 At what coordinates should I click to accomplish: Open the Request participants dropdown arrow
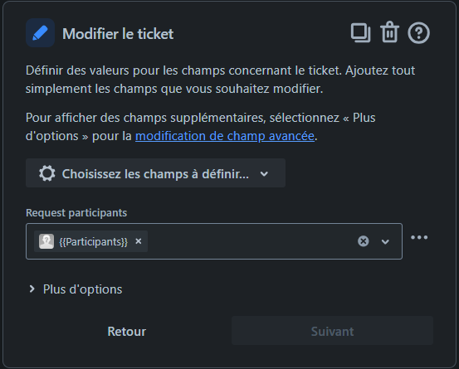click(x=385, y=241)
